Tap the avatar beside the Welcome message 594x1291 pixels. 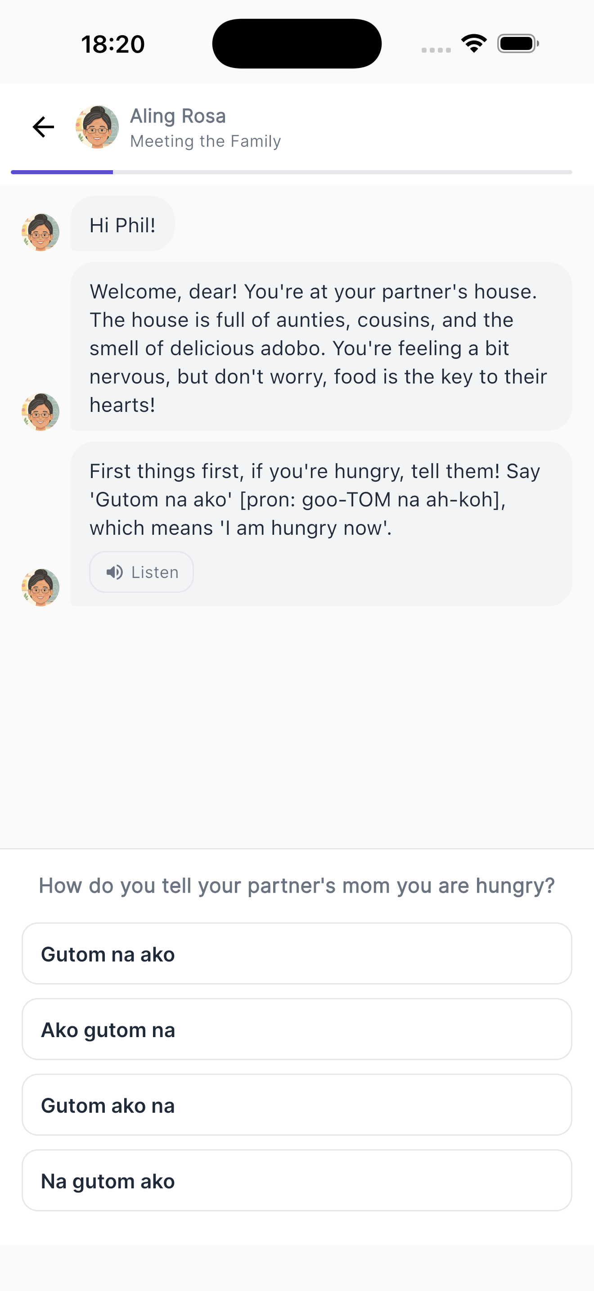coord(40,412)
